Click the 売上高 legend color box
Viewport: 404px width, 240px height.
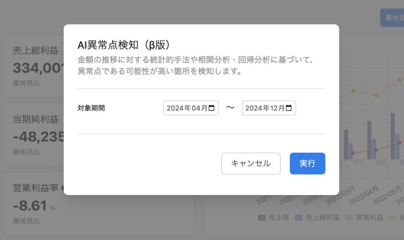click(261, 218)
